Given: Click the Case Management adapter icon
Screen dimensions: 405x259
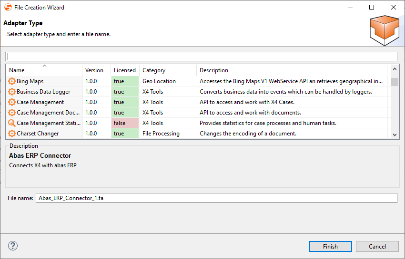Looking at the screenshot, I should click(x=12, y=102).
